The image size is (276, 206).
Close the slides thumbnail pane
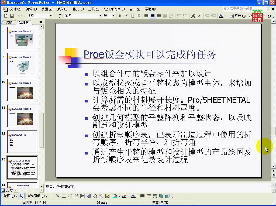(x=41, y=22)
